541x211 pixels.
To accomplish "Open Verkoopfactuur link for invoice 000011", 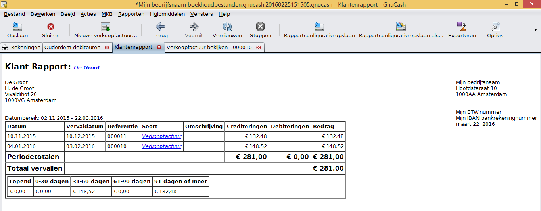I will tap(161, 136).
